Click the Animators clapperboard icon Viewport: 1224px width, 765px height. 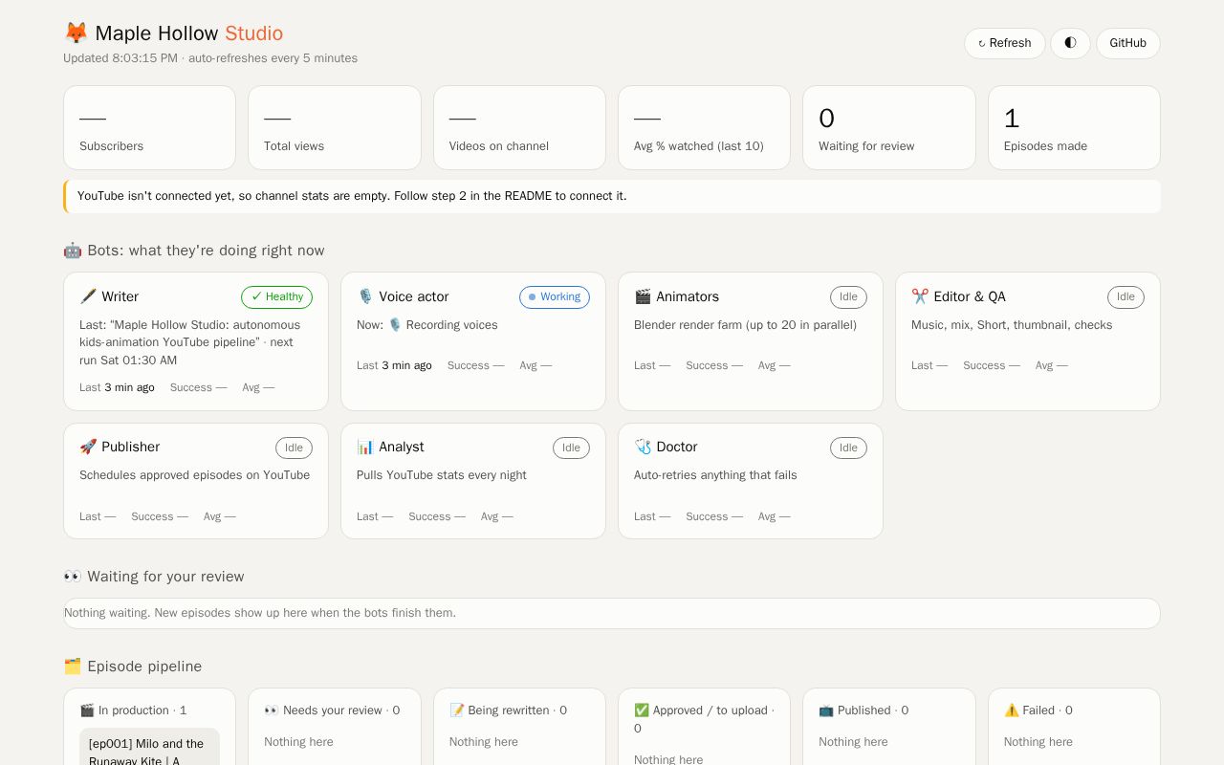coord(643,296)
